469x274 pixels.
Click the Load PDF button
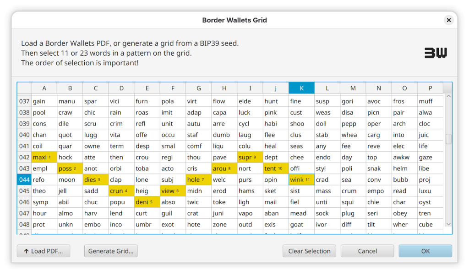tap(44, 251)
